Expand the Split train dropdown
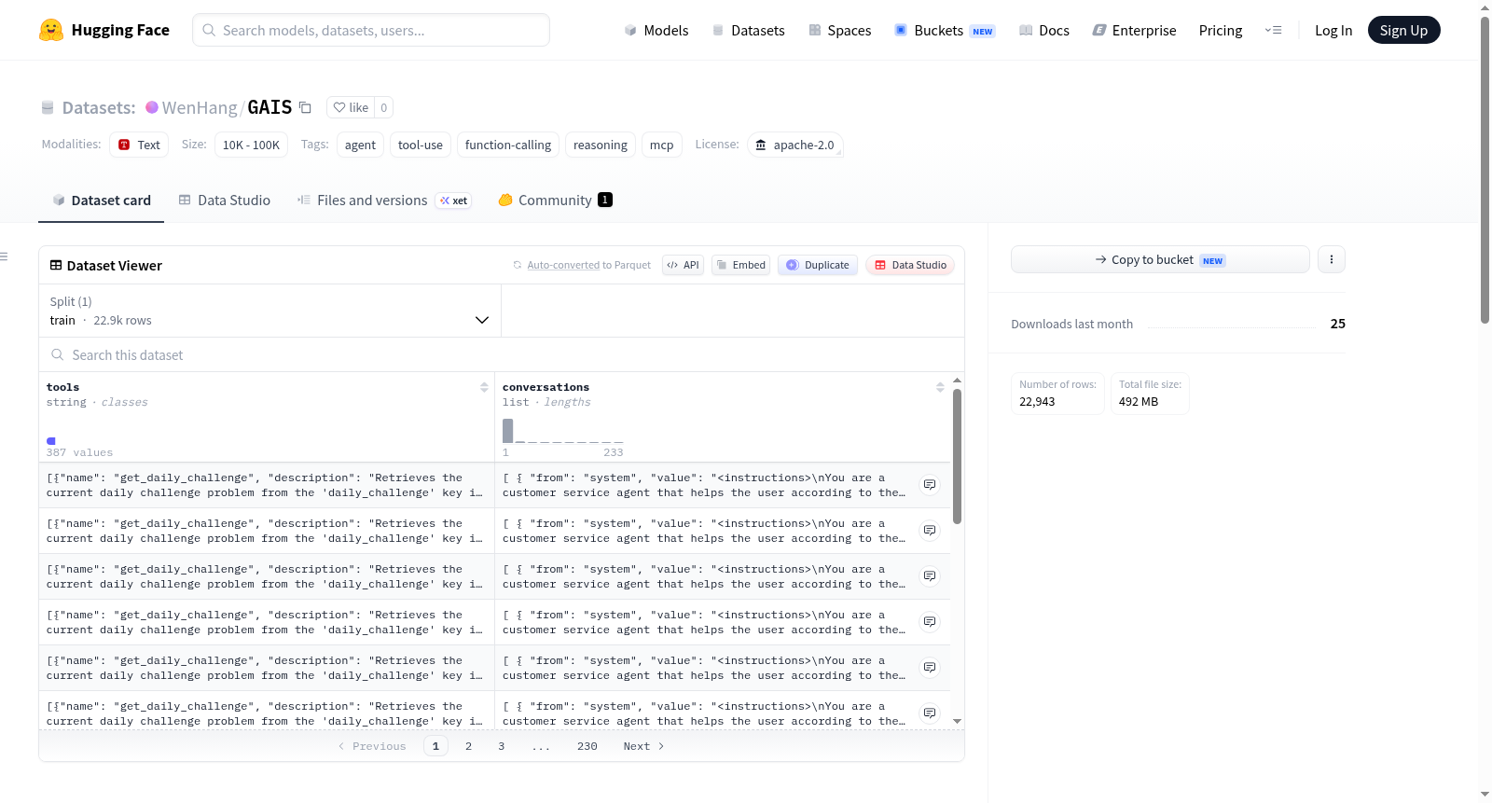This screenshot has width=1492, height=803. (269, 311)
